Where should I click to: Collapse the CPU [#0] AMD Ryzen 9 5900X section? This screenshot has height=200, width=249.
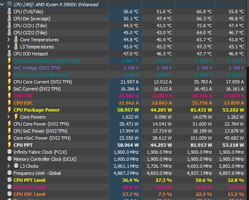[x=3, y=5]
